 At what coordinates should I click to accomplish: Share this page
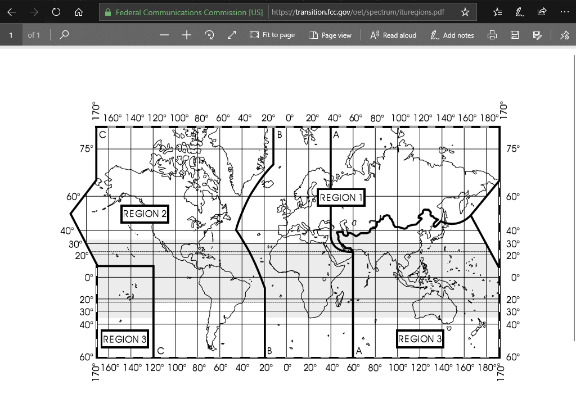click(542, 12)
